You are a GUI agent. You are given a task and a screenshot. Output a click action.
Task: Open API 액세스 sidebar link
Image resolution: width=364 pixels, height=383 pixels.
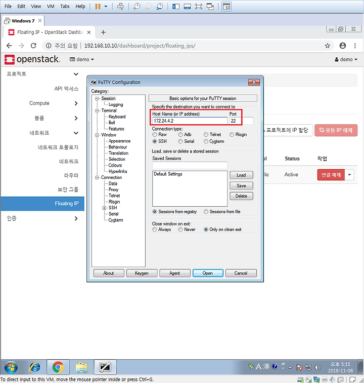(66, 89)
